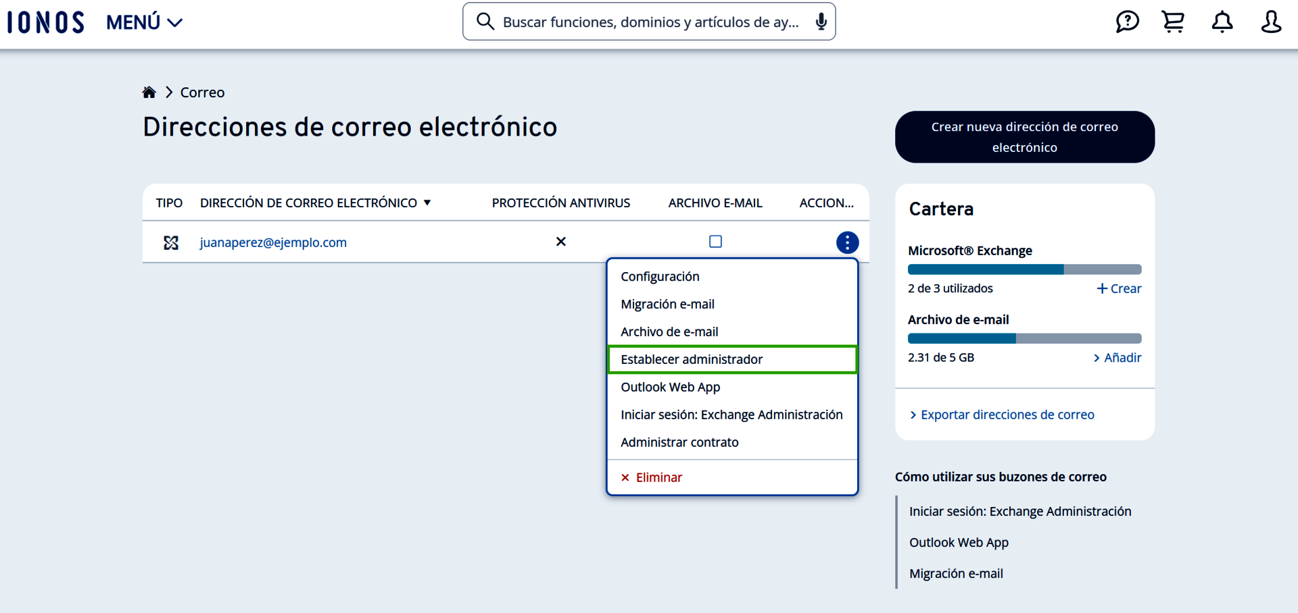Sort by the email address column arrow
Screen dimensions: 1298x613
[428, 202]
